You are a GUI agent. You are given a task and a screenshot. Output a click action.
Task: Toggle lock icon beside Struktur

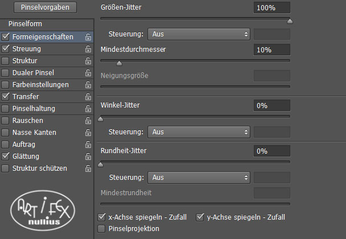point(88,61)
